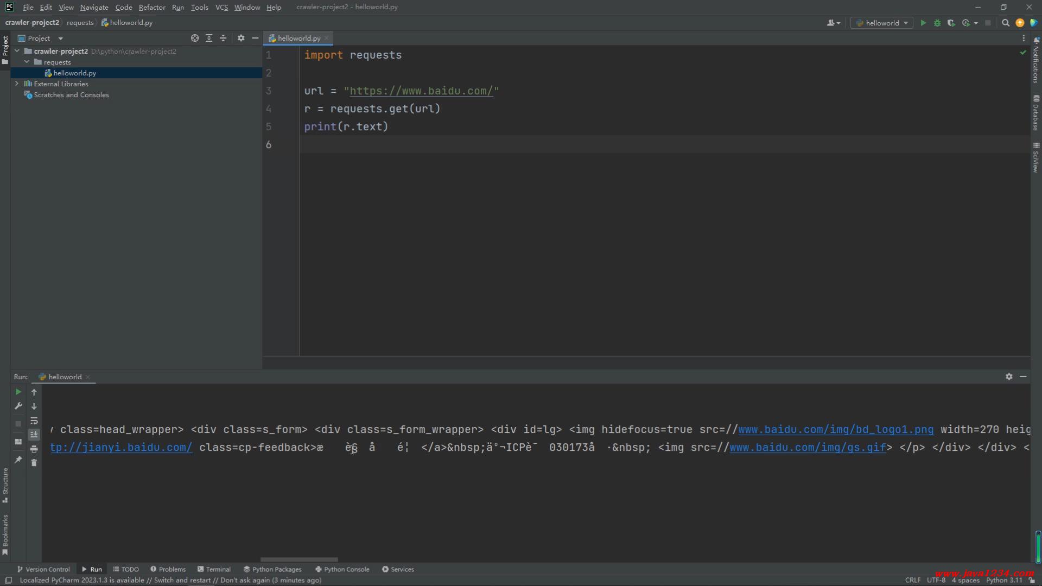Screen dimensions: 1042x586
Task: Toggle the Bookmarks side panel
Action: [x=5, y=535]
